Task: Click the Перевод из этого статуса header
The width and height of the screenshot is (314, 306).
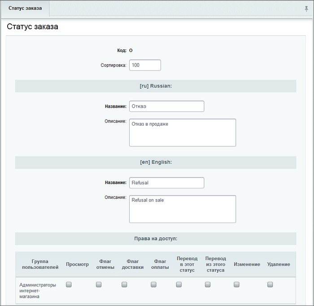Action: tap(215, 264)
